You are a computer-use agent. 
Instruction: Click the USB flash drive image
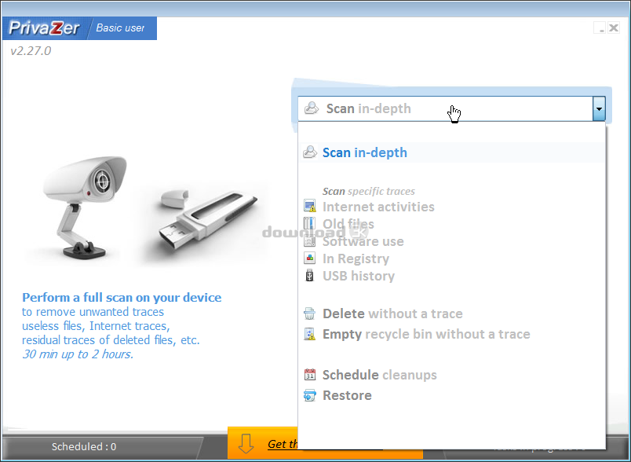point(207,218)
